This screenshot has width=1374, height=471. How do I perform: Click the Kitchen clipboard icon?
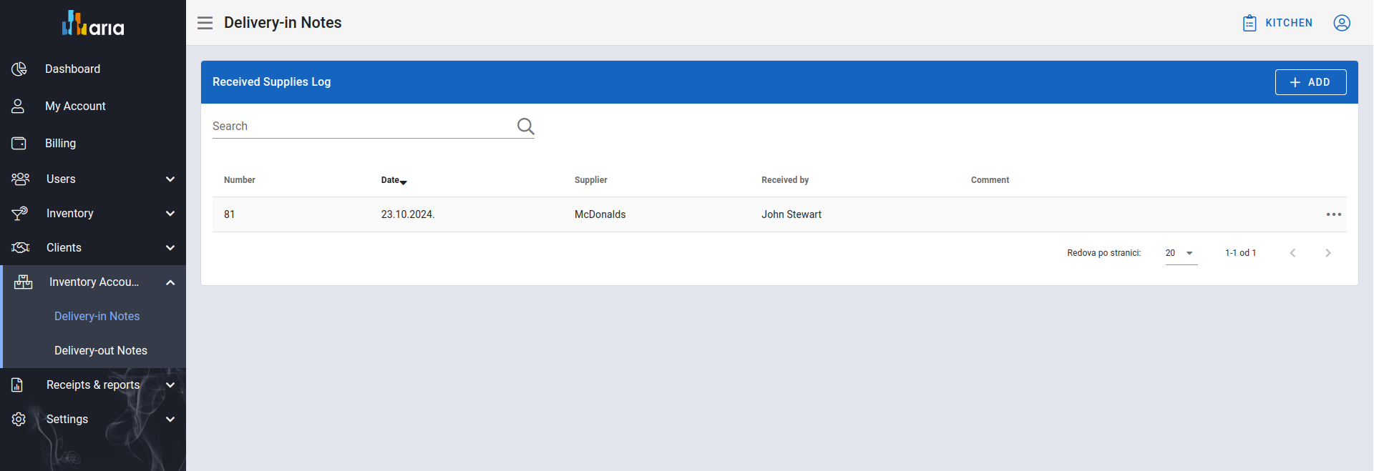(x=1249, y=23)
